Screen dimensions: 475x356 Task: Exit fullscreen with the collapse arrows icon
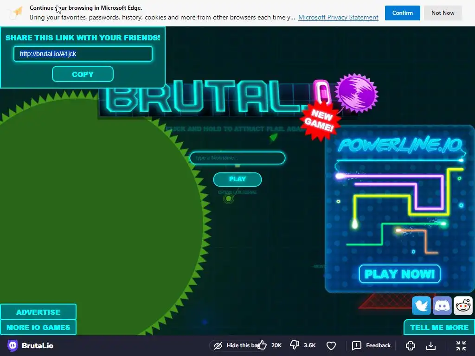461,345
